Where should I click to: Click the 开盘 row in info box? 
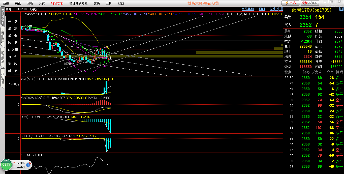click(13, 21)
